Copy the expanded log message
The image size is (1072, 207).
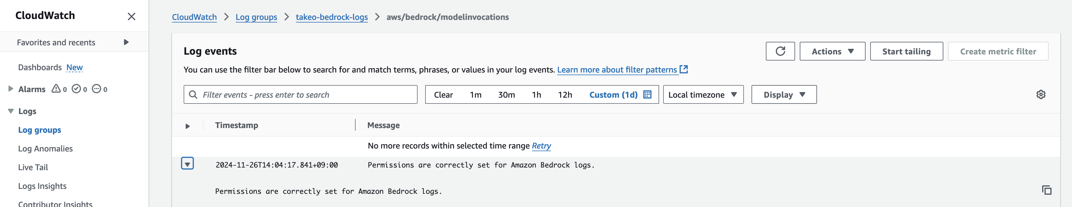coord(1046,190)
